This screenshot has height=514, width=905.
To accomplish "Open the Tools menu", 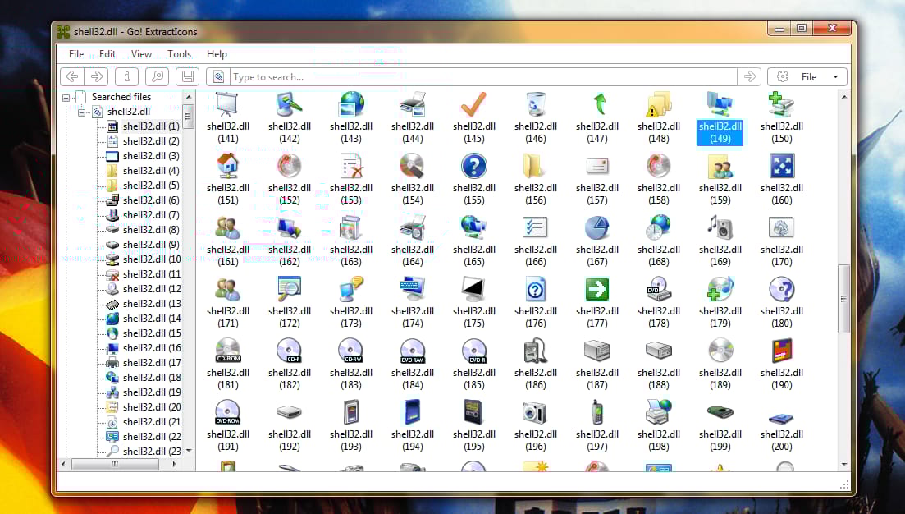I will [180, 54].
